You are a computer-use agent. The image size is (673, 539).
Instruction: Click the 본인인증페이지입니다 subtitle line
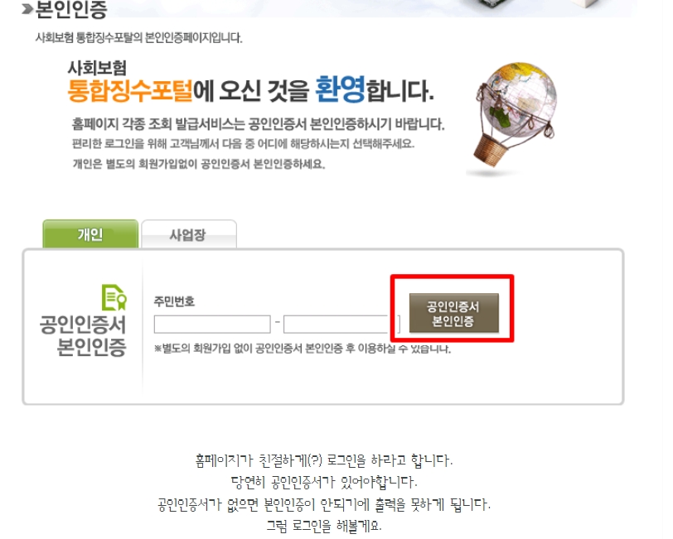pos(138,38)
